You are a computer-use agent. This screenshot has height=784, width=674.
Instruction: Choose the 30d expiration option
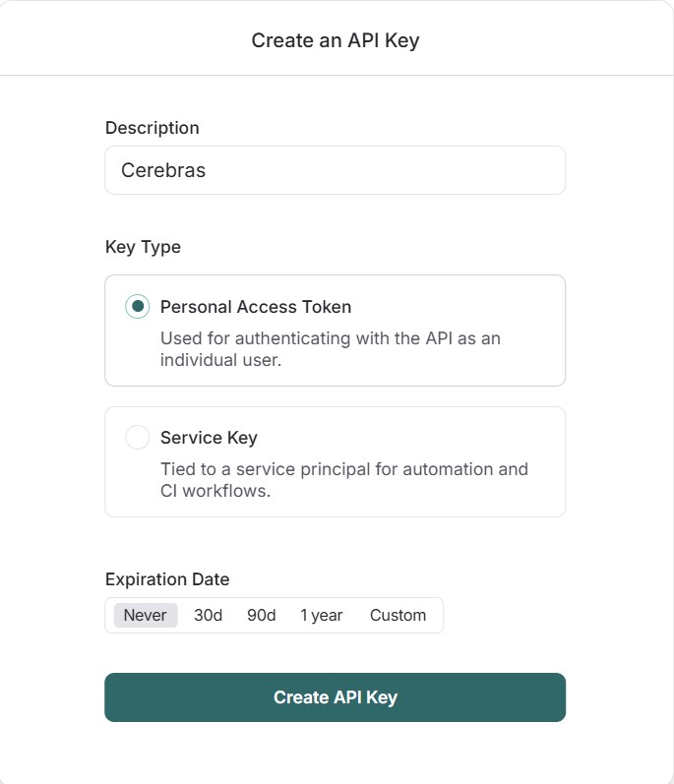coord(209,615)
